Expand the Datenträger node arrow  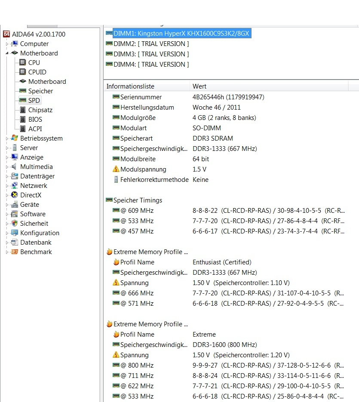tap(7, 176)
